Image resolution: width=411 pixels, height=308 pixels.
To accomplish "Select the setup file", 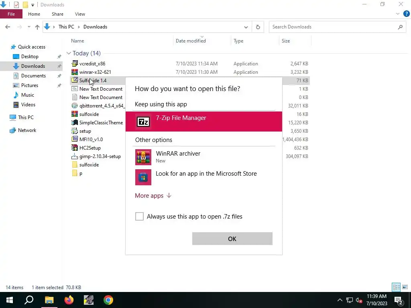I will pos(85,131).
